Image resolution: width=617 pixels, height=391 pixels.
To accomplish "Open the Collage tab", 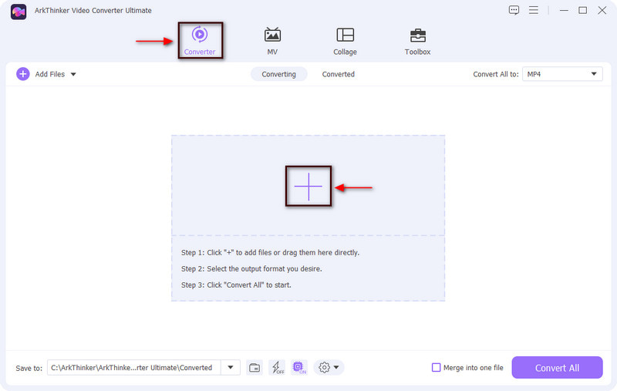I will (345, 41).
